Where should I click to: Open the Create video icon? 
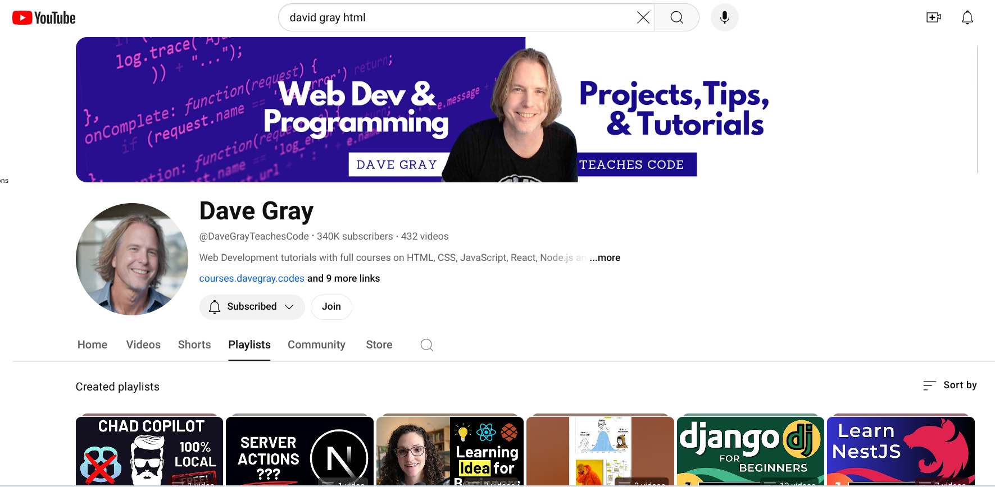coord(934,17)
